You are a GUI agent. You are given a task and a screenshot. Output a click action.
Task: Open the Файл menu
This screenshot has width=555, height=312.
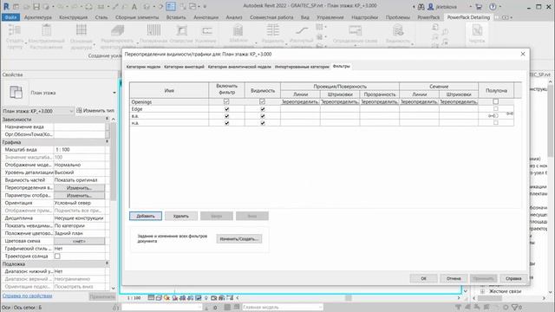tap(11, 17)
